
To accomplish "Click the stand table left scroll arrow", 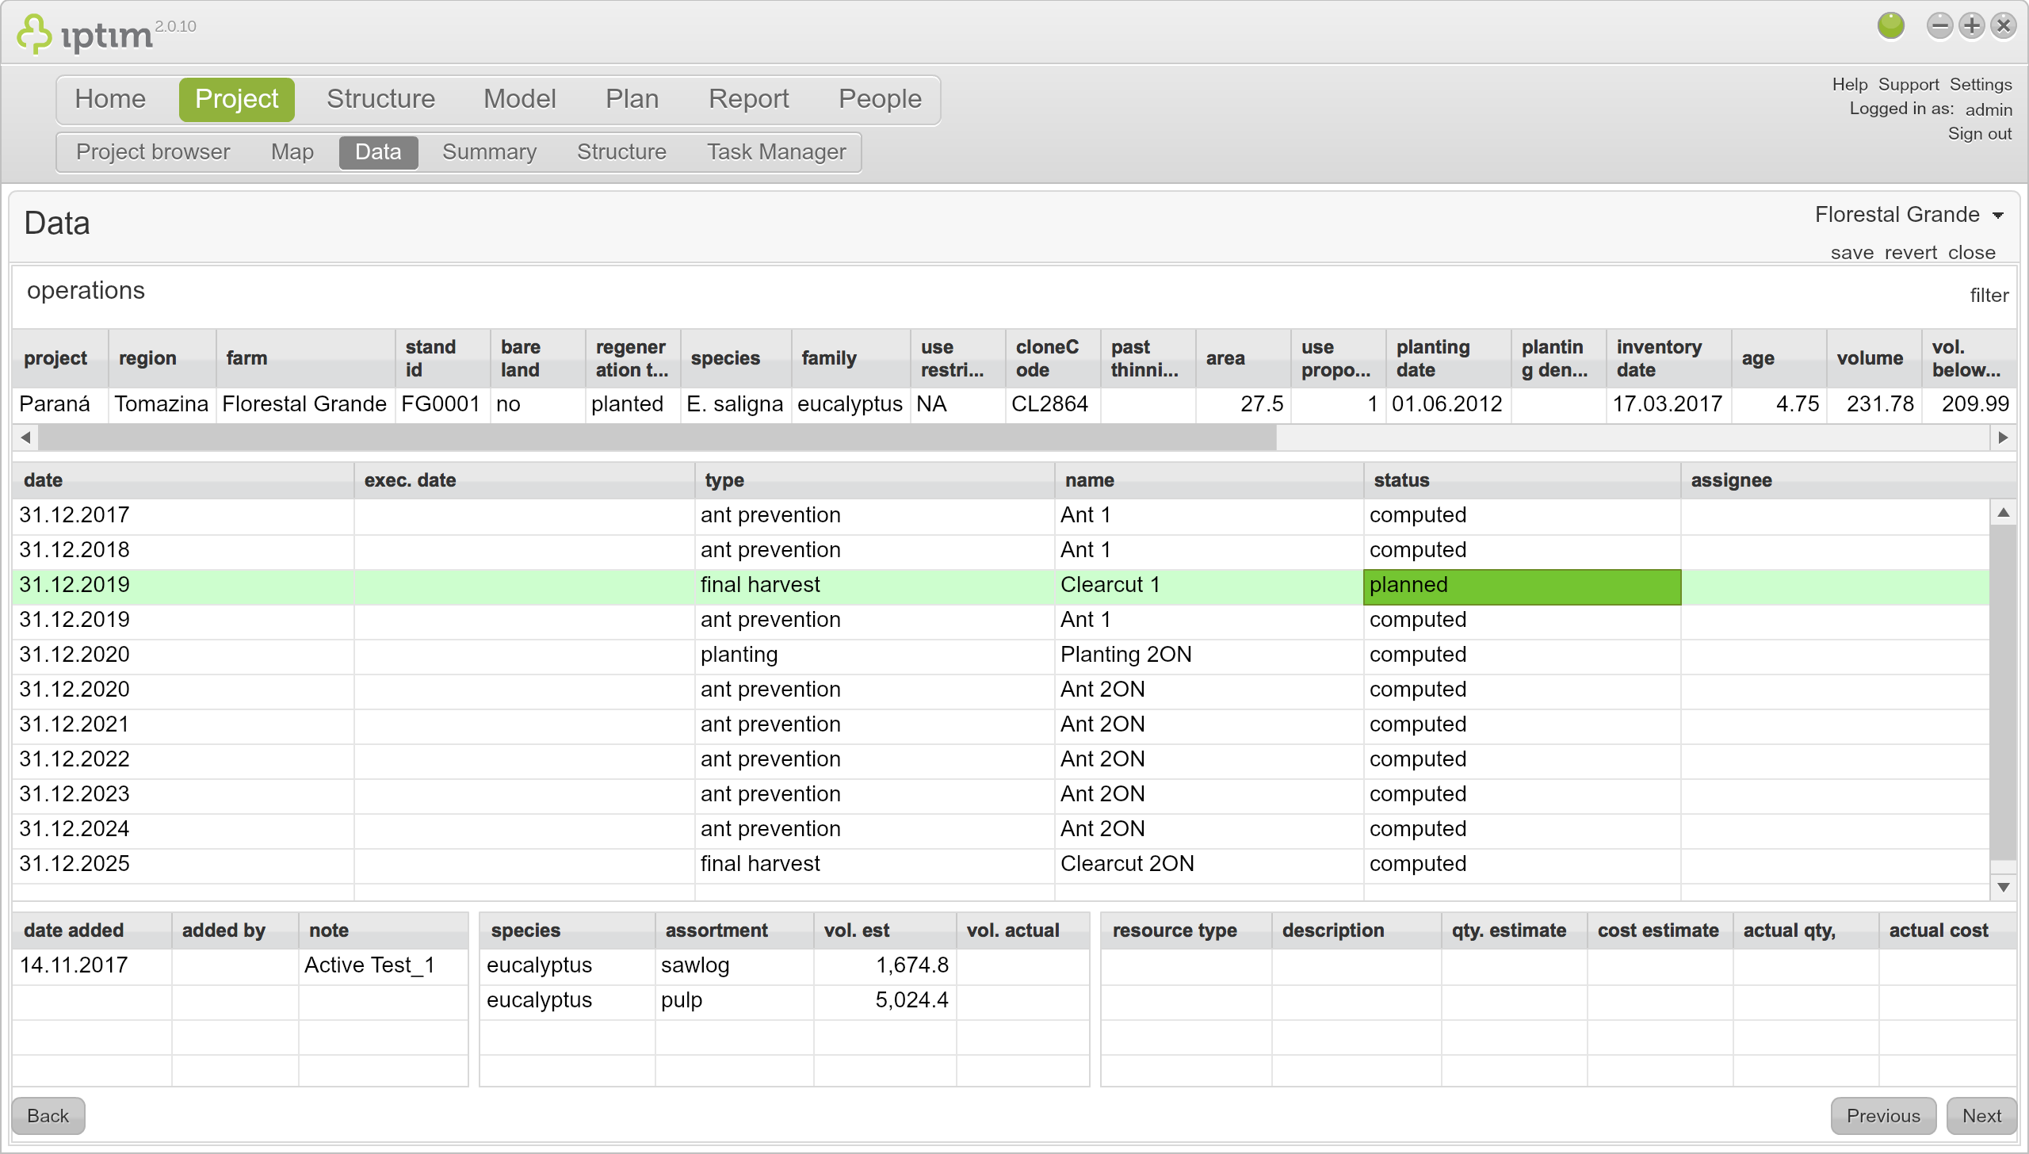I will pyautogui.click(x=25, y=438).
